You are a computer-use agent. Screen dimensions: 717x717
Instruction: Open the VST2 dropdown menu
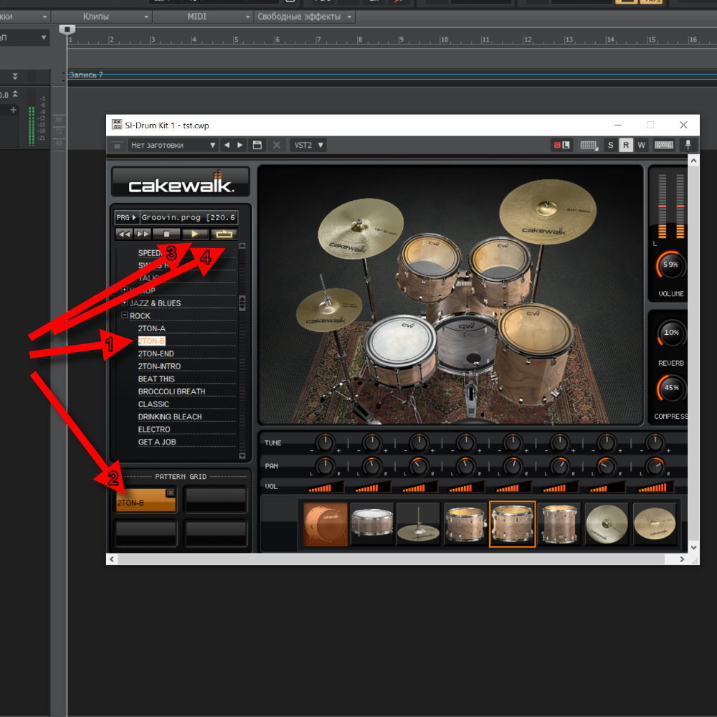(x=308, y=146)
